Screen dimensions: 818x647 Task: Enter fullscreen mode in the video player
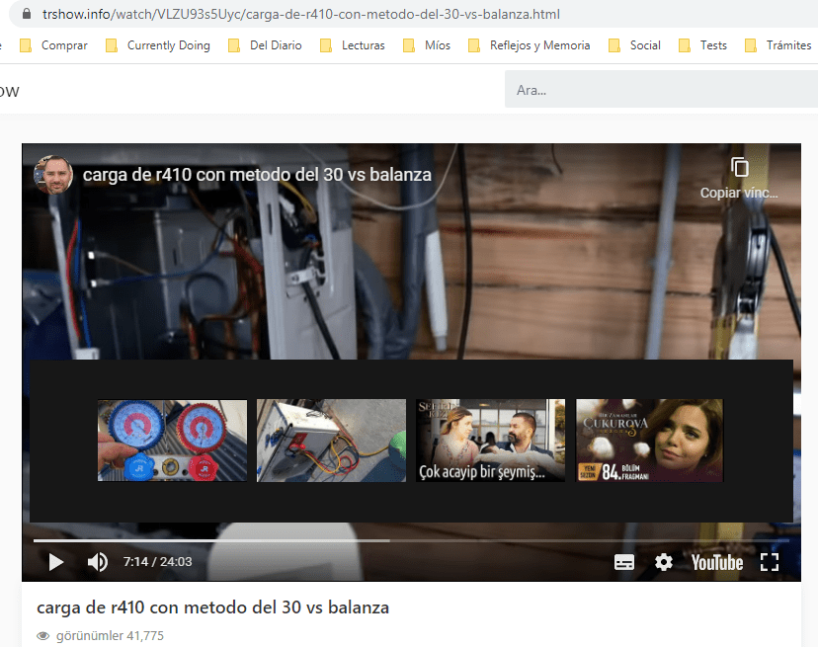[770, 562]
